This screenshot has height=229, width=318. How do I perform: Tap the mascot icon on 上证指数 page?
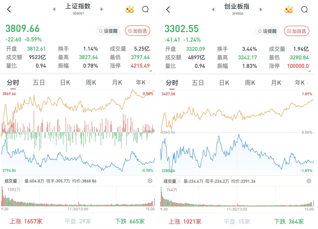[129, 9]
